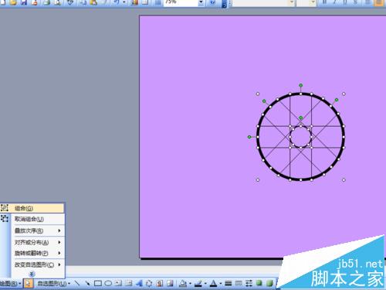Open the Help icon in top toolbar
The image size is (386, 290).
[x=212, y=2]
